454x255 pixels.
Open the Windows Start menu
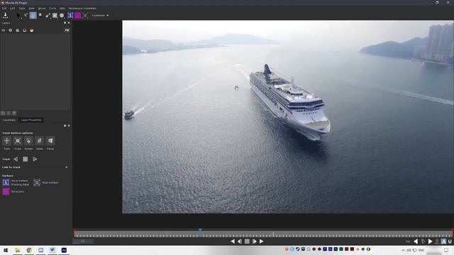coord(6,250)
